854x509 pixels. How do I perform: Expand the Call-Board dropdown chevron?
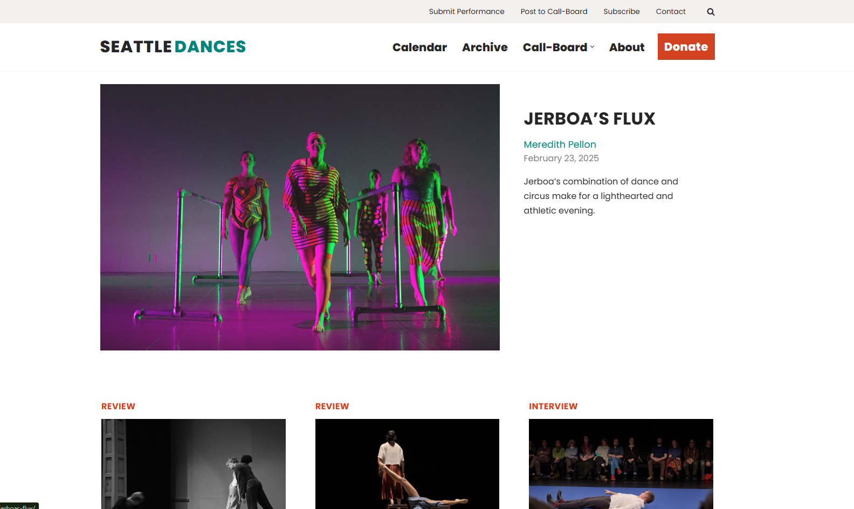(x=592, y=47)
